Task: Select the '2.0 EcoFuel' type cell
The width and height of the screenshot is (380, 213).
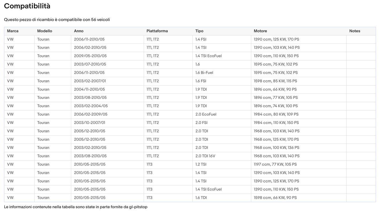Action: (x=206, y=115)
